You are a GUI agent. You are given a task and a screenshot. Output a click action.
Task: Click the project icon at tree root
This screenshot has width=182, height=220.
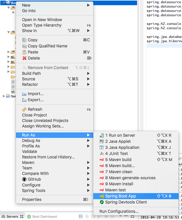pyautogui.click(x=8, y=2)
